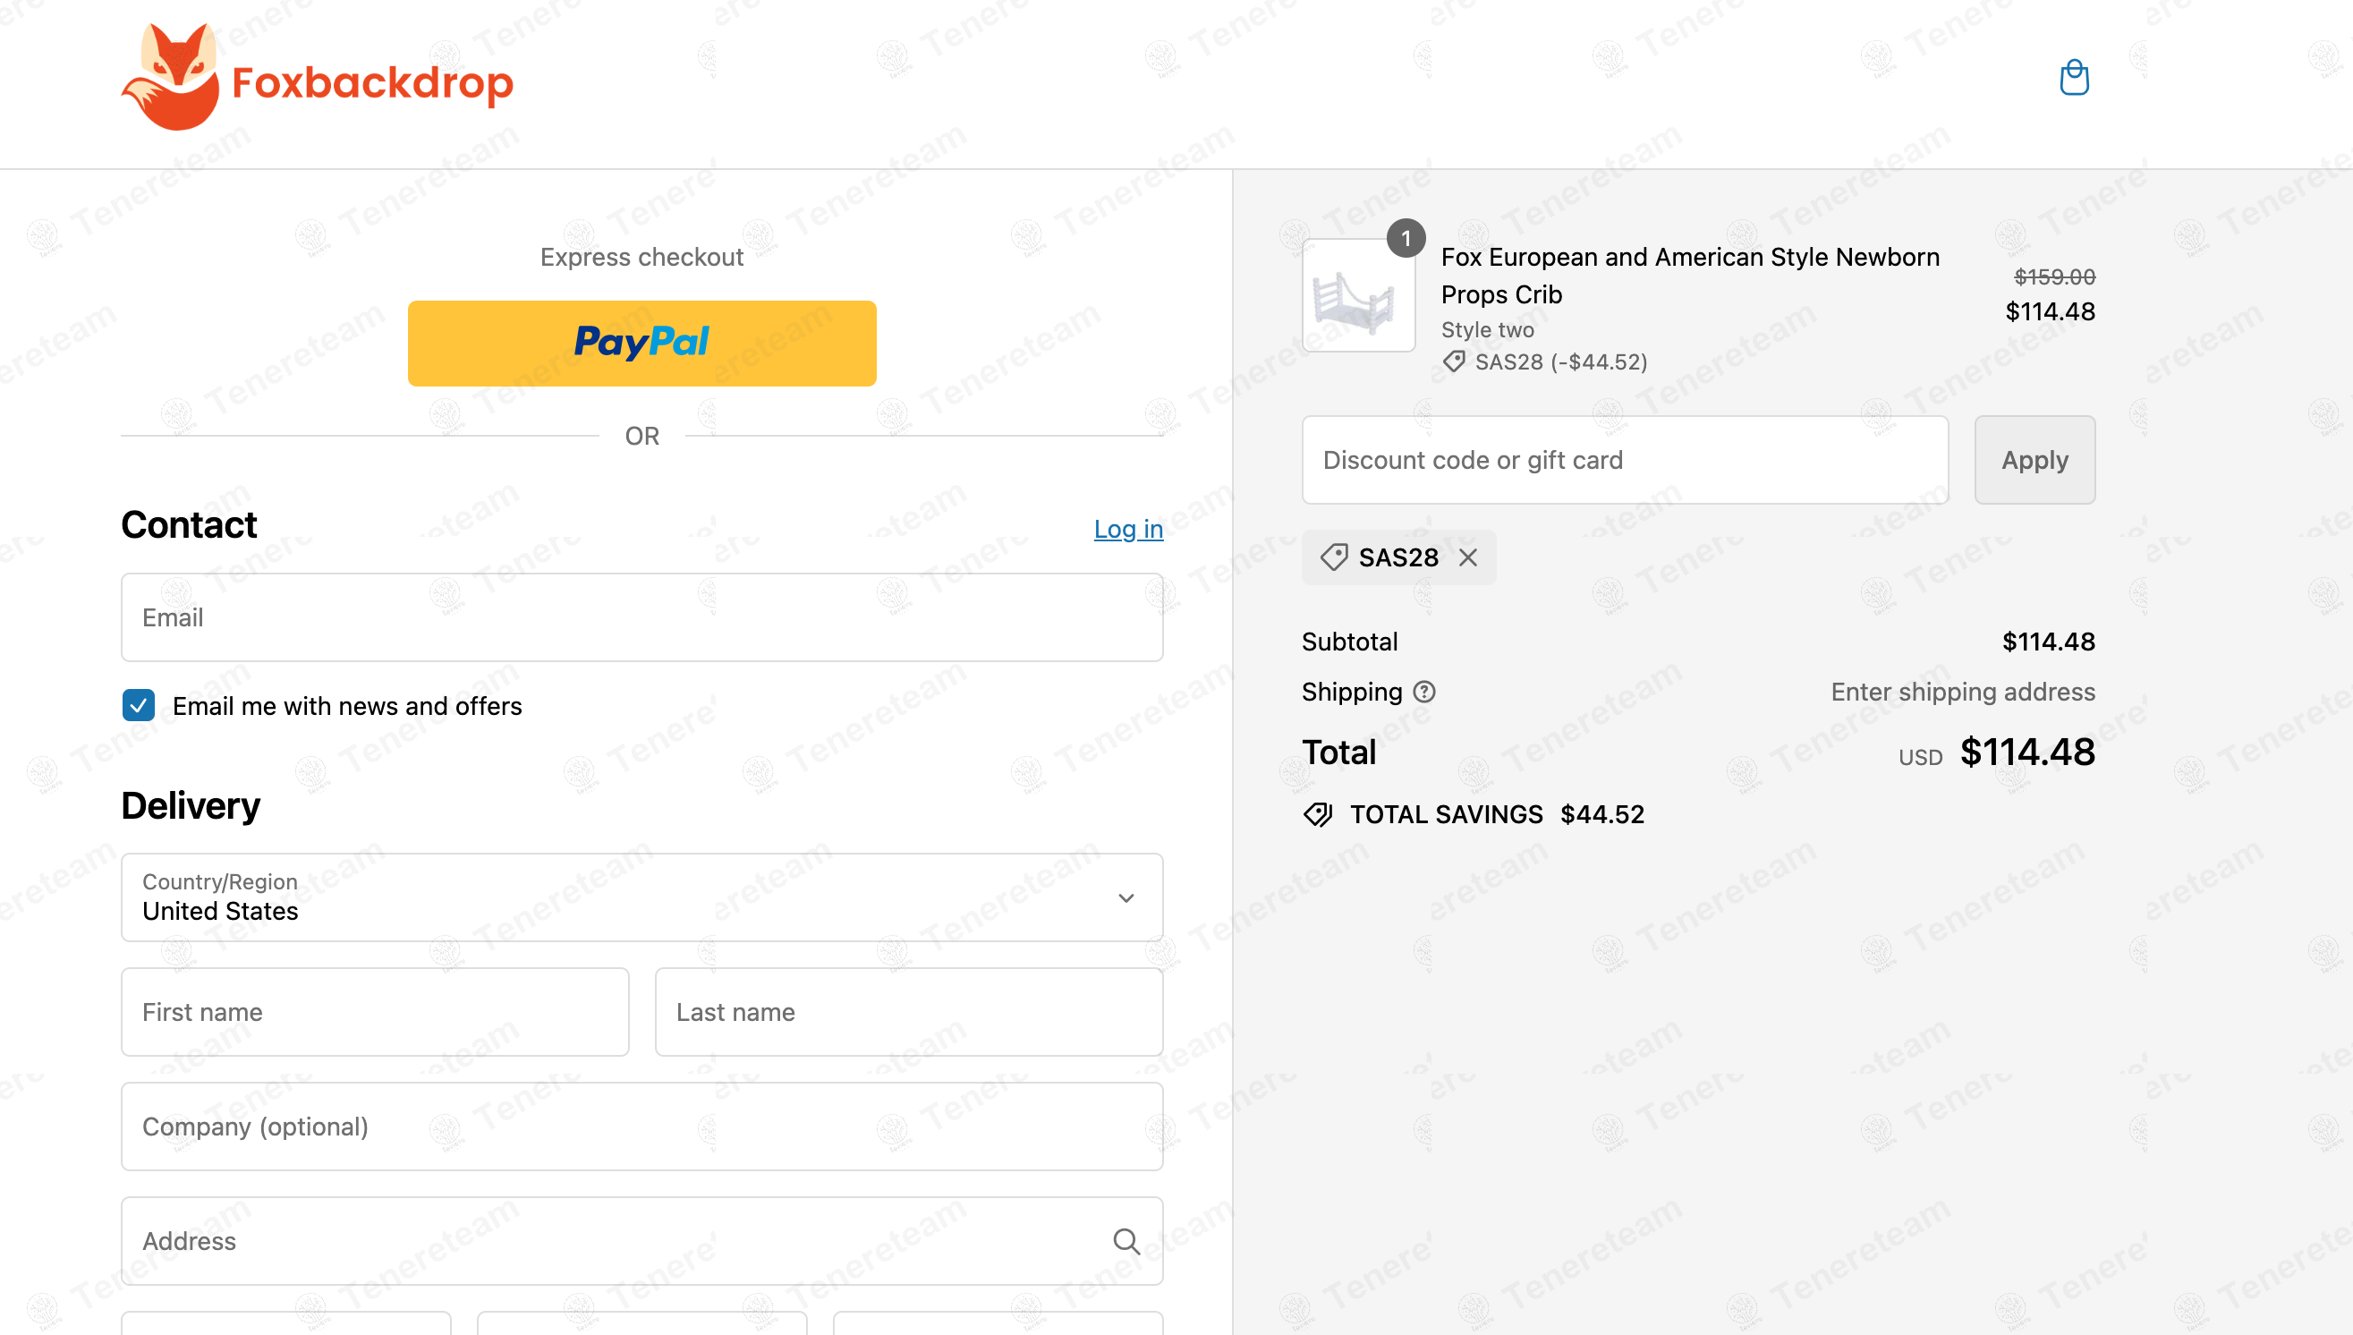The width and height of the screenshot is (2353, 1335).
Task: Click the item quantity badge on crib
Action: click(1406, 238)
